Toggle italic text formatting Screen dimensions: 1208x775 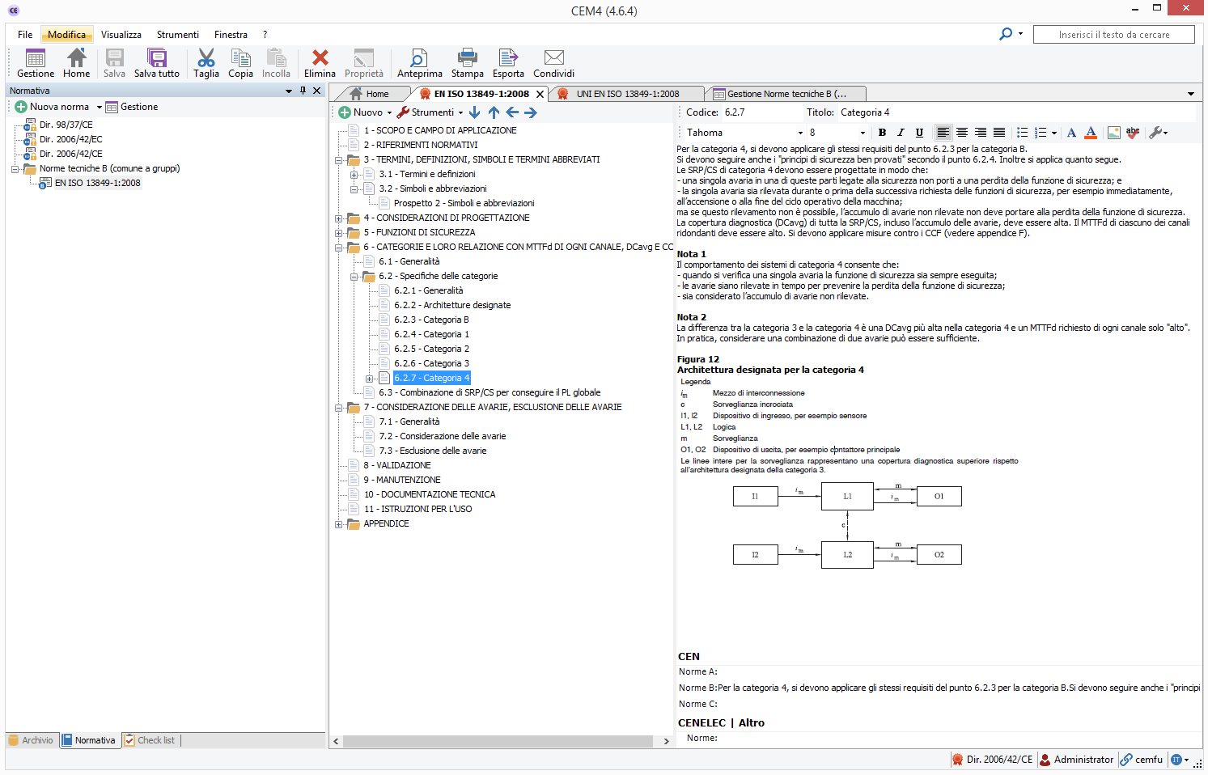point(901,133)
